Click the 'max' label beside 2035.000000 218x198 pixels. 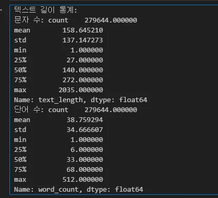click(20, 90)
